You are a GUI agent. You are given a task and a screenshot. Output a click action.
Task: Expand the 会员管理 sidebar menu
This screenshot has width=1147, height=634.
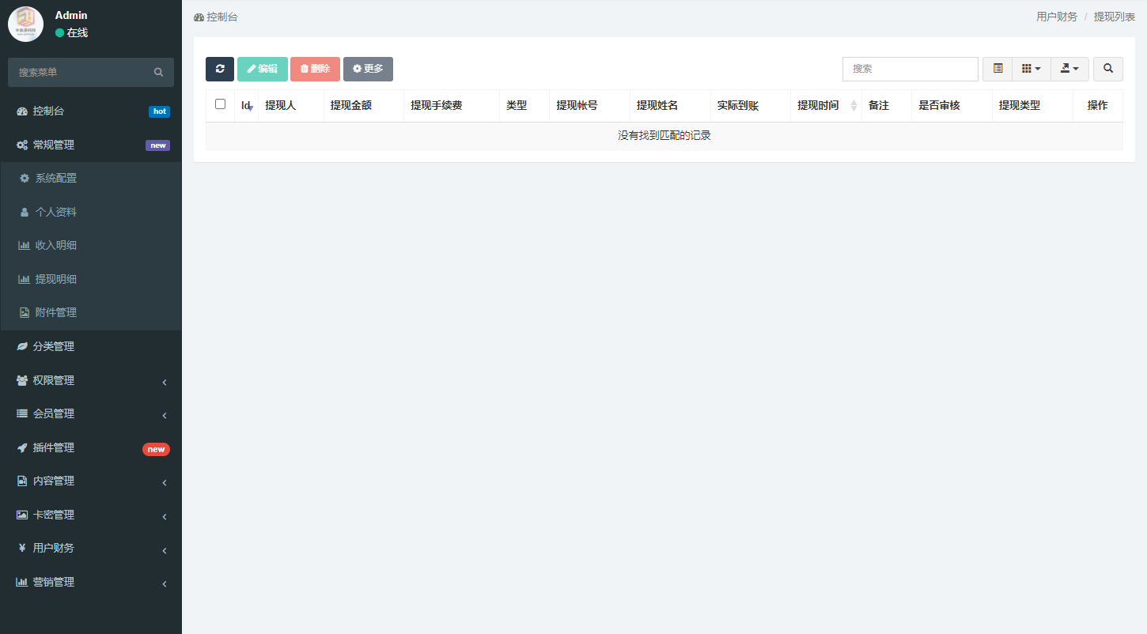pos(91,414)
